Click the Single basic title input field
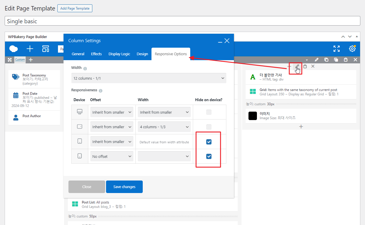This screenshot has height=225, width=365. pyautogui.click(x=182, y=21)
